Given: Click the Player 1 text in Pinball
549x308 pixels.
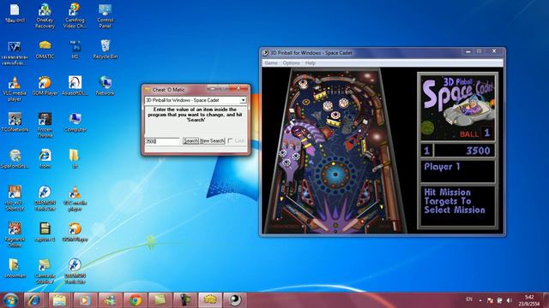Looking at the screenshot, I should tap(442, 167).
